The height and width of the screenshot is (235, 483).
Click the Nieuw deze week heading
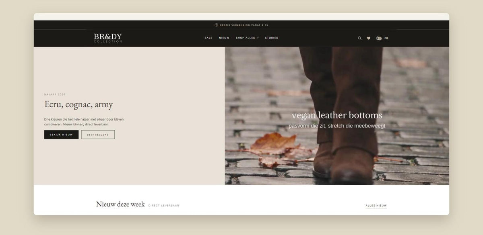tap(120, 204)
